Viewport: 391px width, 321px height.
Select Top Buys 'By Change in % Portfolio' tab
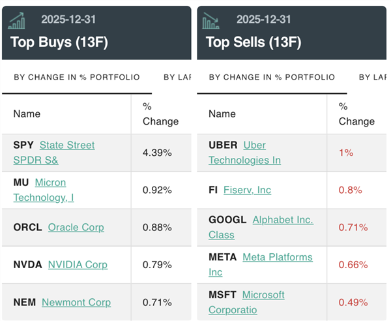77,77
